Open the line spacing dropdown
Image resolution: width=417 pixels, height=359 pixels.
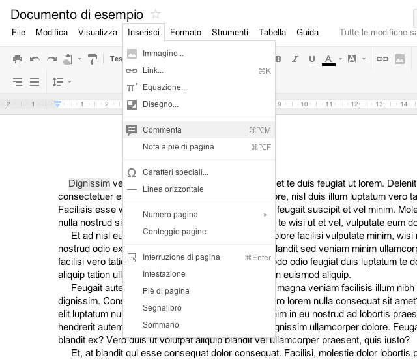coord(61,82)
